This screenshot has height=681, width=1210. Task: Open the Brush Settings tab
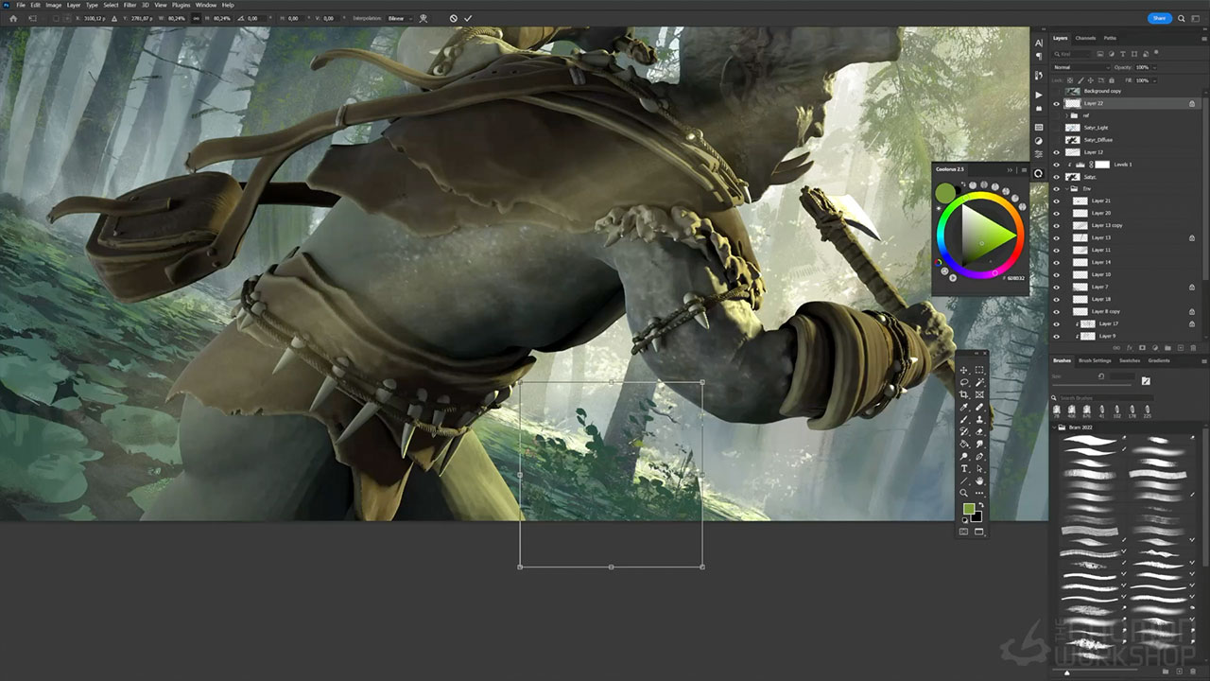click(x=1095, y=360)
